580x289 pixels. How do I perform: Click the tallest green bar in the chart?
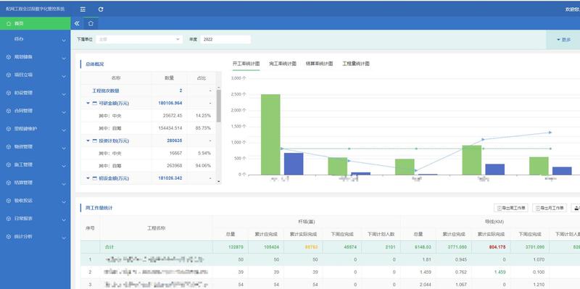[270, 134]
